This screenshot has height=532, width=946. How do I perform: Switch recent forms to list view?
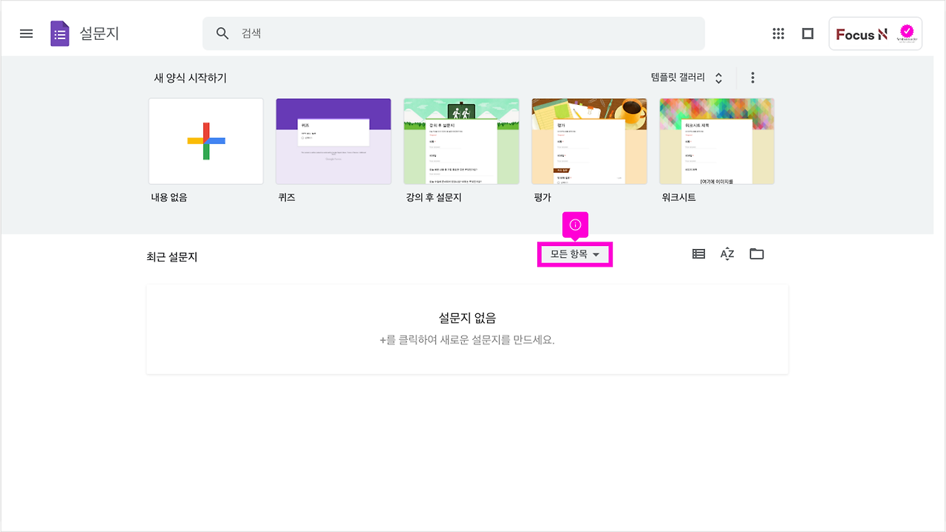(x=698, y=253)
